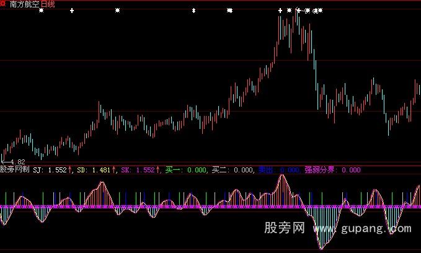
Task: Open the 股旁网制 indicator name
Action: tap(15, 169)
